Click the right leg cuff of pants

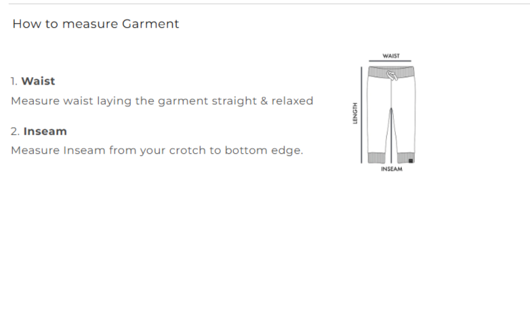[x=405, y=158]
